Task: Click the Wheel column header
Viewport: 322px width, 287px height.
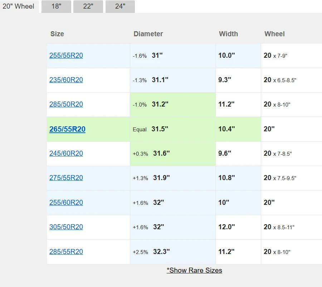Action: click(274, 34)
